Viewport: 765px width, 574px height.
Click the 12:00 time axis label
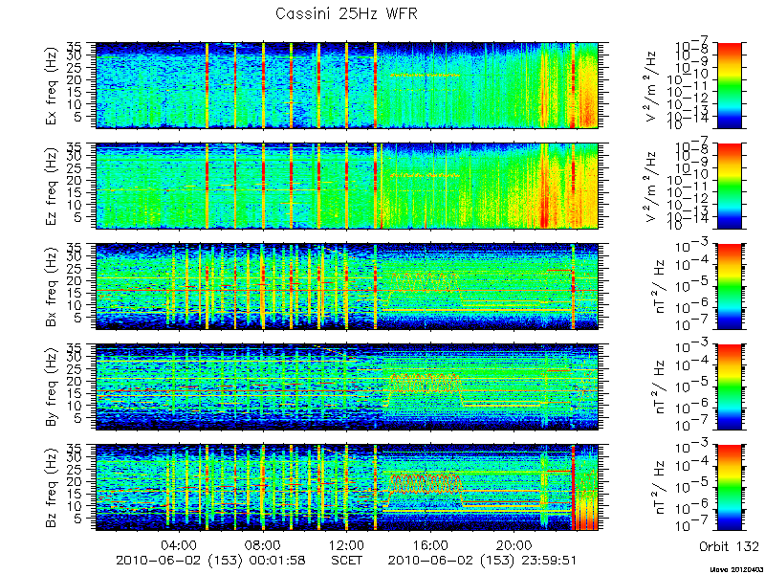pyautogui.click(x=347, y=544)
